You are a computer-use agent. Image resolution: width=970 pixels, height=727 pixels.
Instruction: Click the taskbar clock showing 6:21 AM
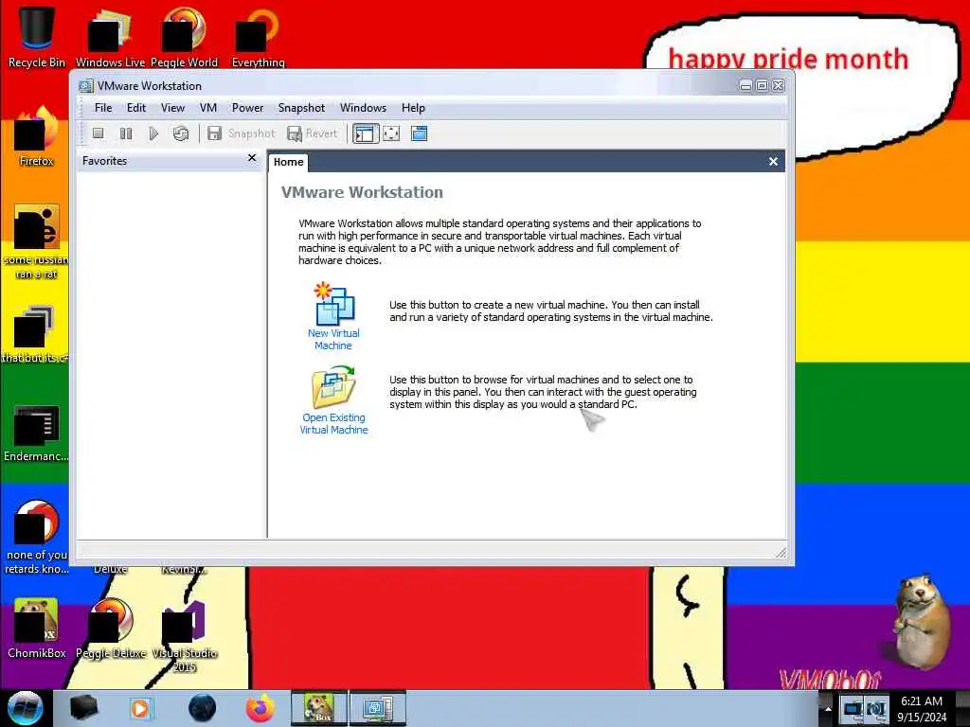coord(922,709)
